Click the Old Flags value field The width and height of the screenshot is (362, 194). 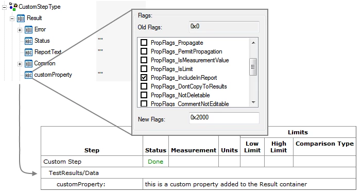224,27
